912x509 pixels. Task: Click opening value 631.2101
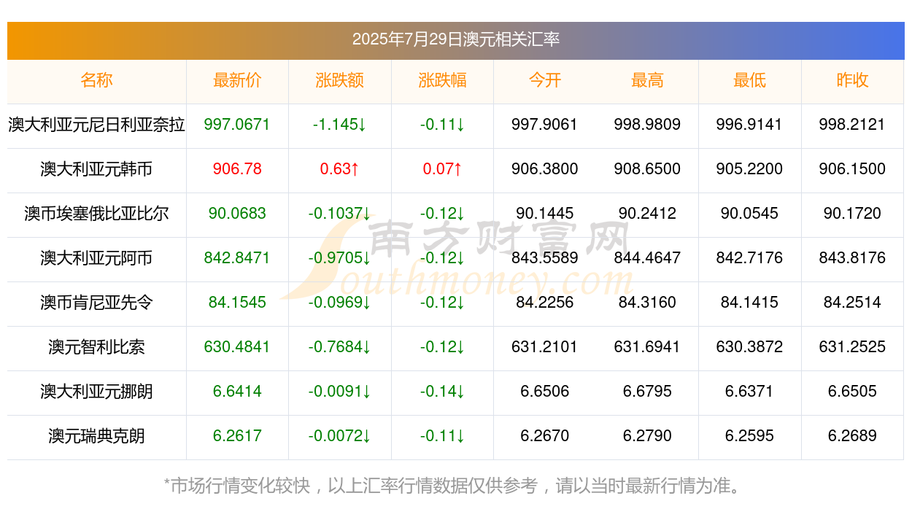click(545, 347)
